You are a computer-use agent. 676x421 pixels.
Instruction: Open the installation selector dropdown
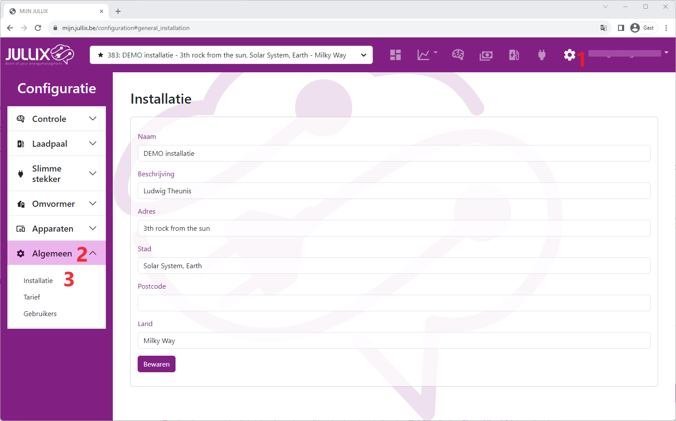tap(231, 55)
